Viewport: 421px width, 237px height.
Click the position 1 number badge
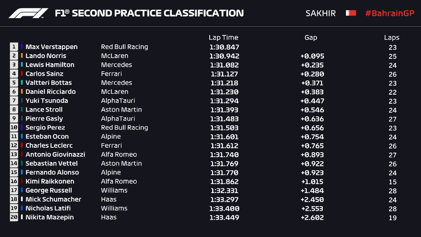coord(14,47)
